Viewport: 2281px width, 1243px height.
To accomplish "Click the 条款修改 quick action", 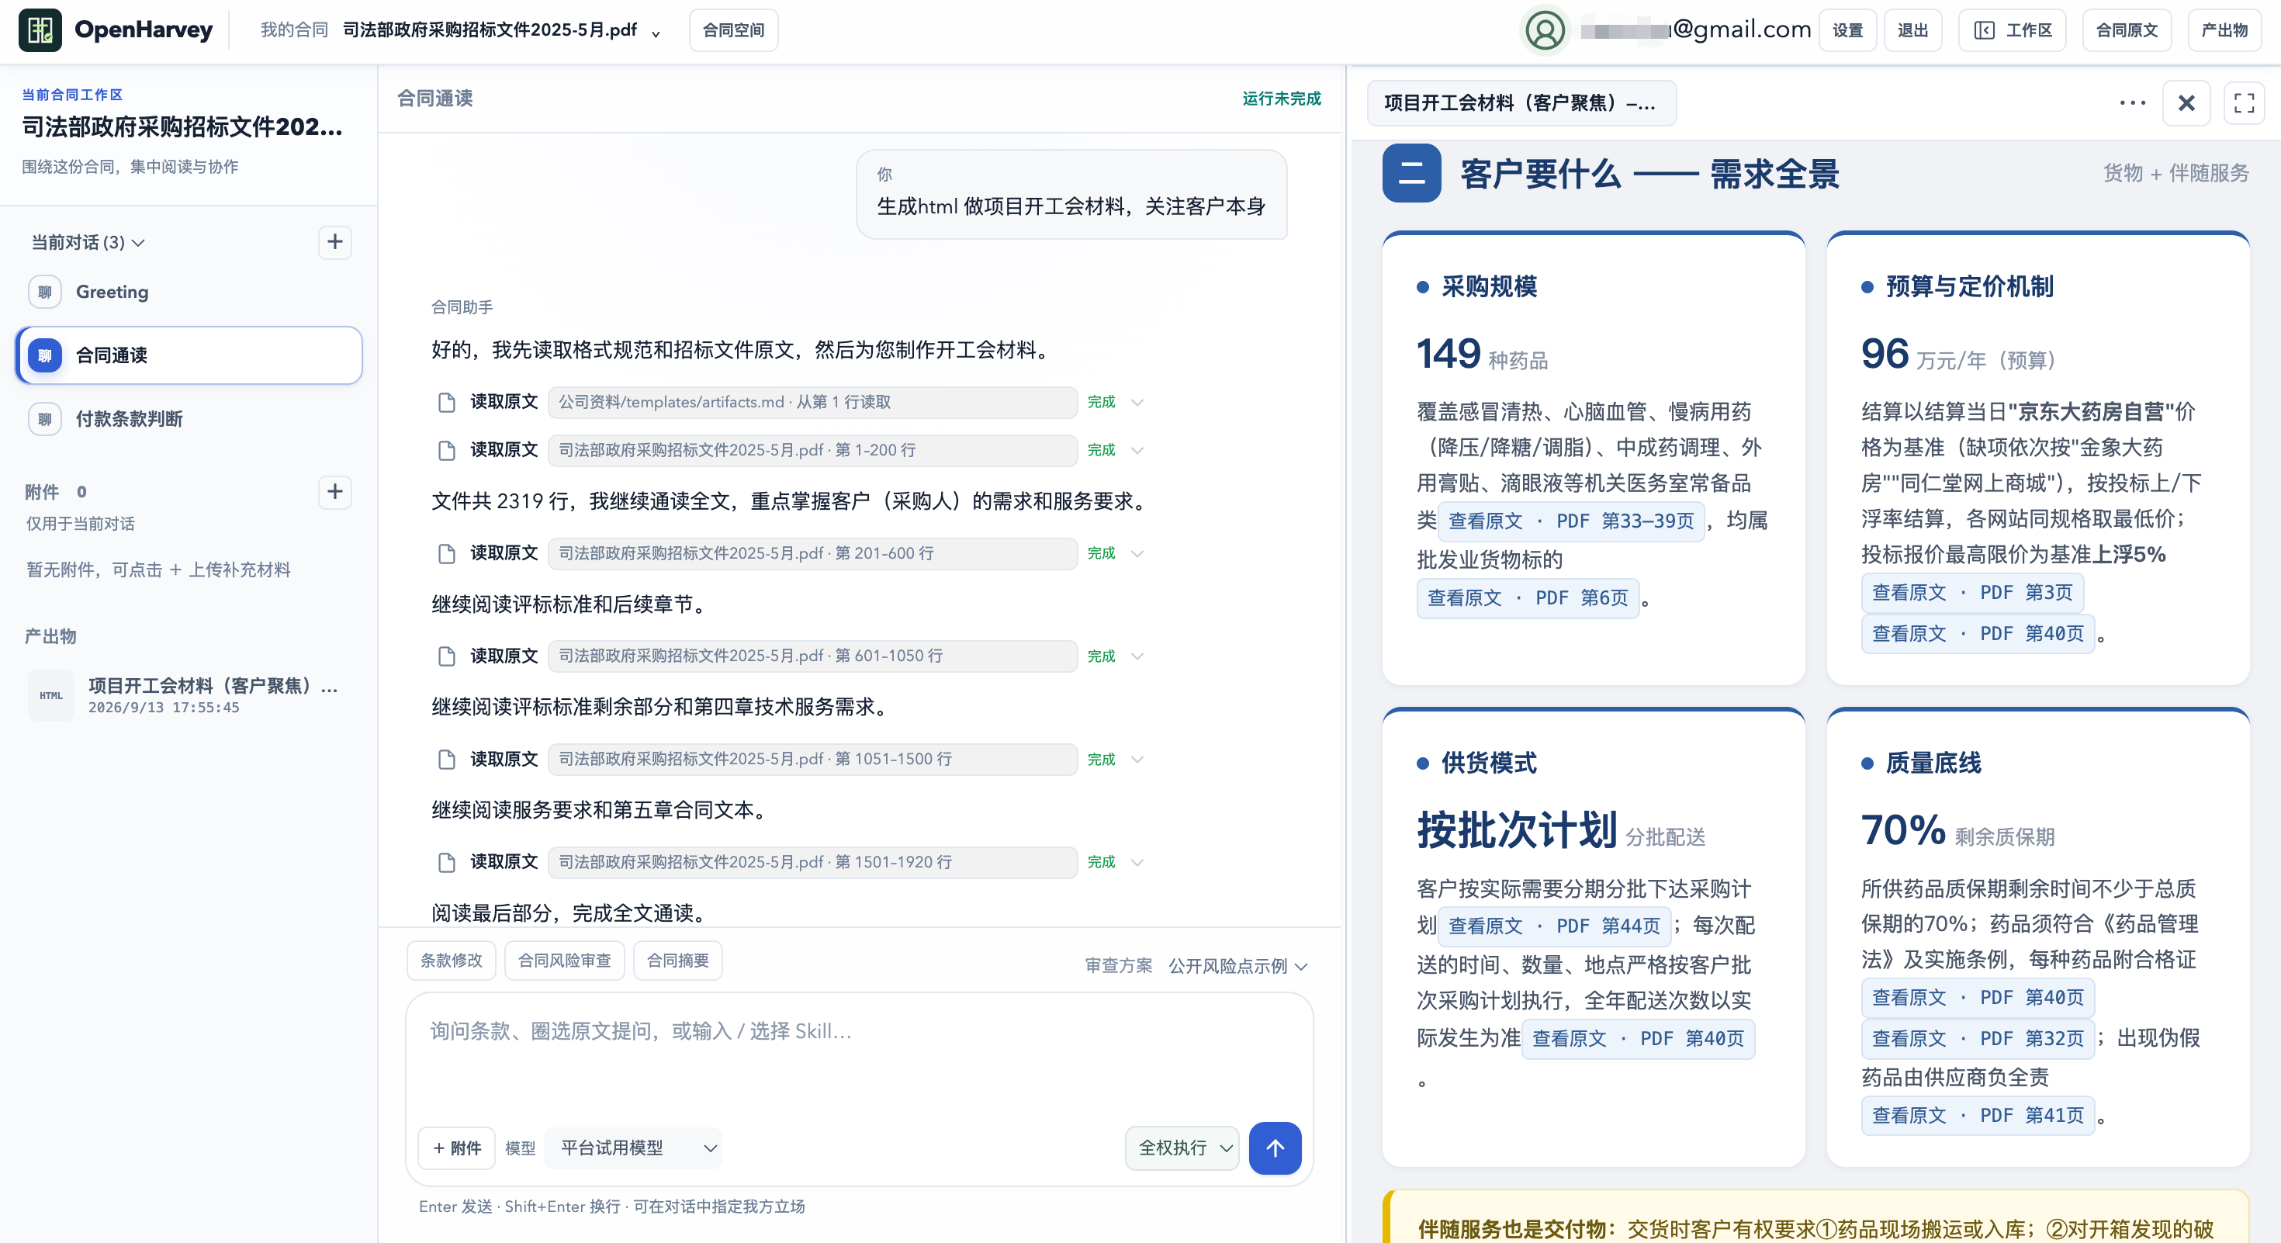I will coord(452,961).
